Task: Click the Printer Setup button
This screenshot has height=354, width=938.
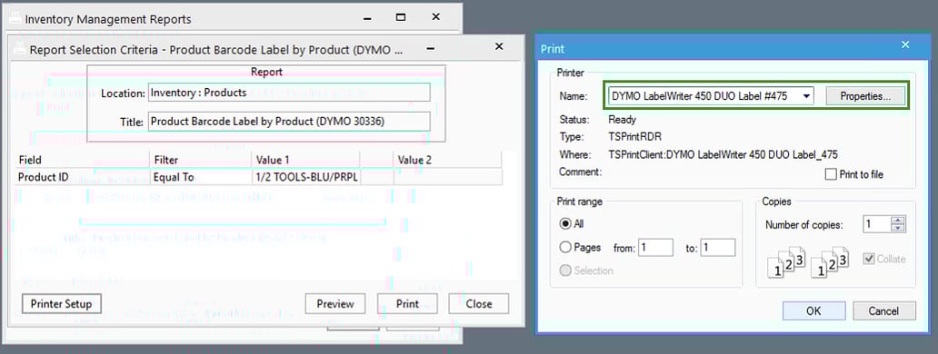Action: tap(61, 304)
